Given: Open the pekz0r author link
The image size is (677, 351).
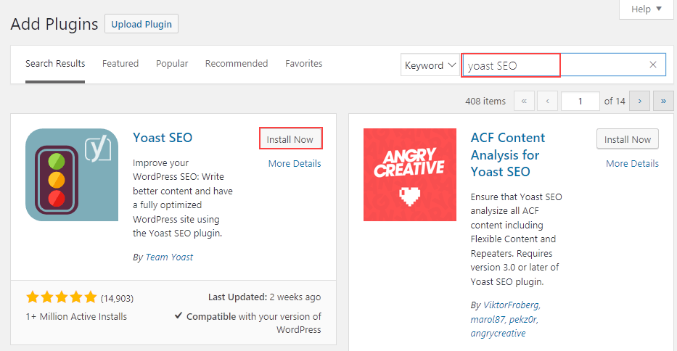Looking at the screenshot, I should 524,320.
